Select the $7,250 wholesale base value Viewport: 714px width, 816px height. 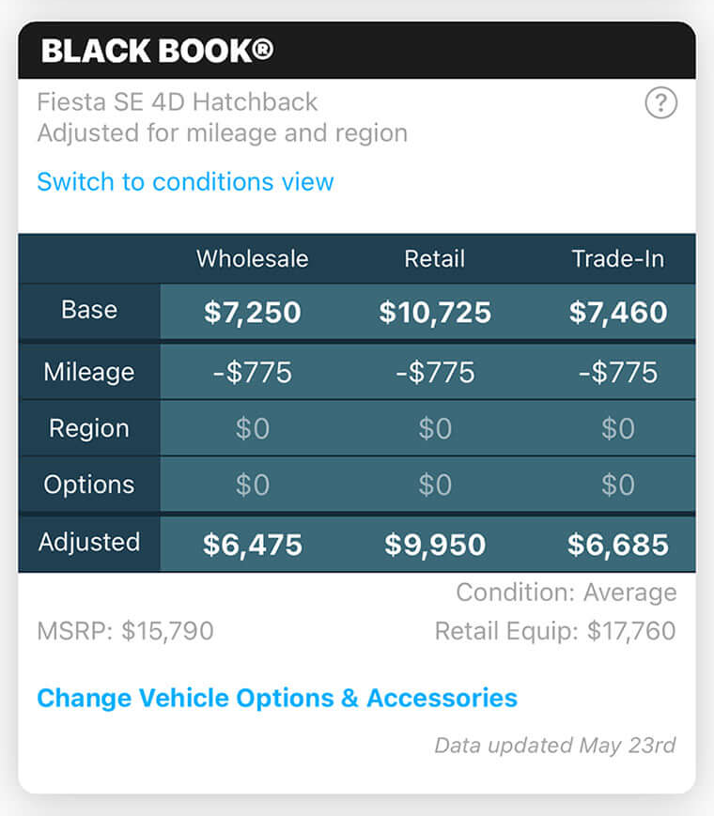[251, 310]
